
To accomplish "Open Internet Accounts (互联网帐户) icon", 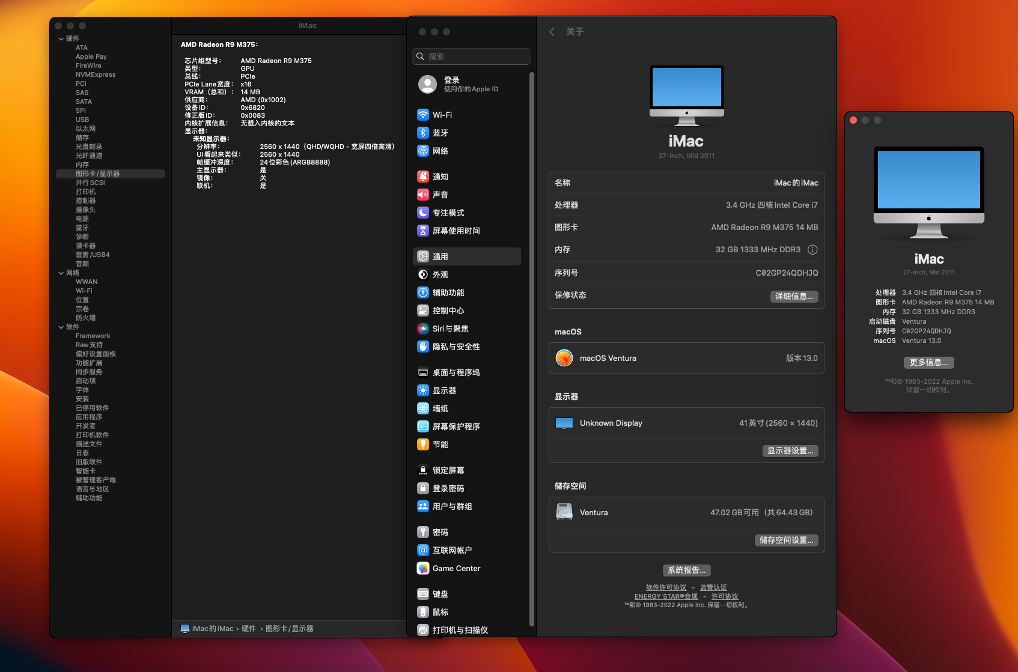I will pos(423,550).
